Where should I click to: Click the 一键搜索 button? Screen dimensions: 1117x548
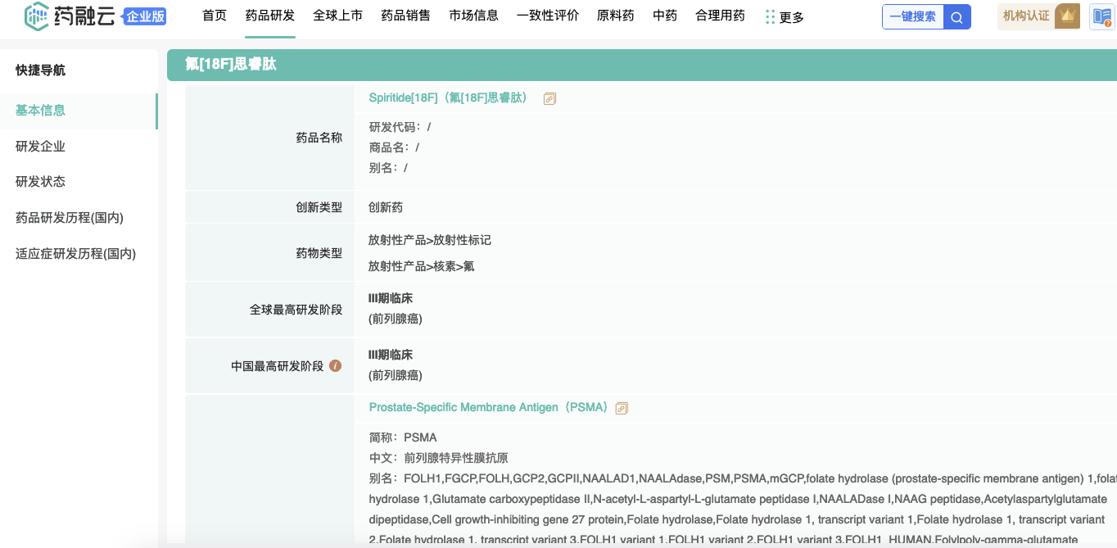[x=913, y=17]
